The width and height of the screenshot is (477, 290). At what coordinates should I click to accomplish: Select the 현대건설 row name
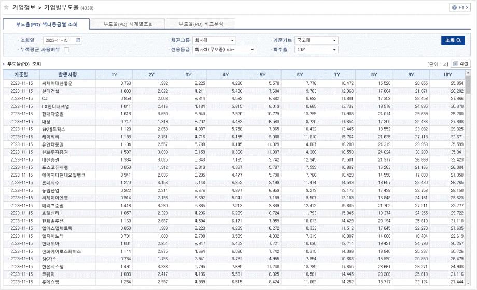click(x=50, y=91)
